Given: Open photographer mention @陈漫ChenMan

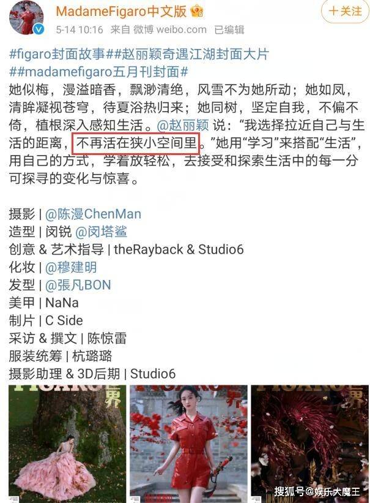Looking at the screenshot, I should [x=93, y=214].
